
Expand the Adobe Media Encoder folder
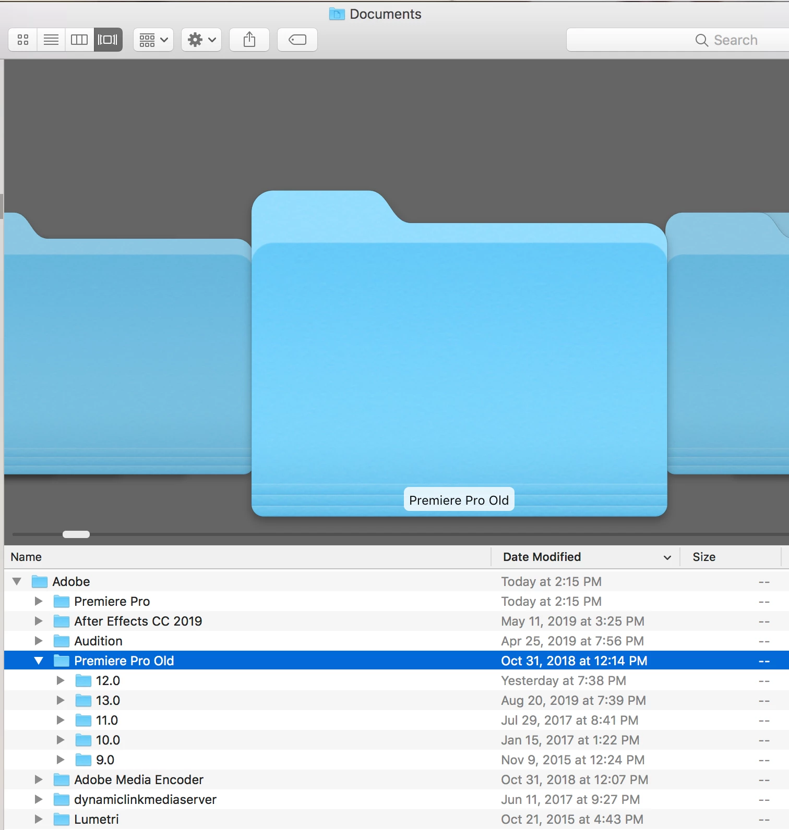coord(39,779)
